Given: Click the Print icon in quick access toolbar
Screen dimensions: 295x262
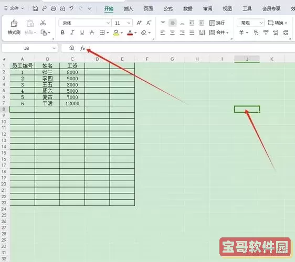Looking at the screenshot, I should coord(54,8).
